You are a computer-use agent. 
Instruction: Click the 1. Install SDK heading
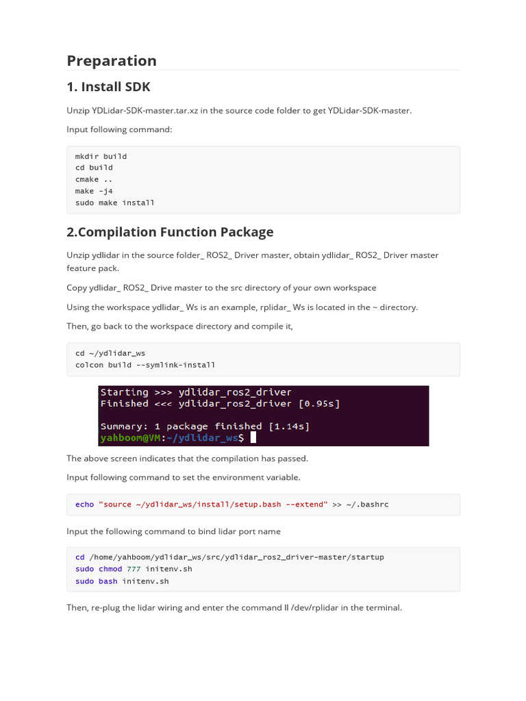coord(108,87)
